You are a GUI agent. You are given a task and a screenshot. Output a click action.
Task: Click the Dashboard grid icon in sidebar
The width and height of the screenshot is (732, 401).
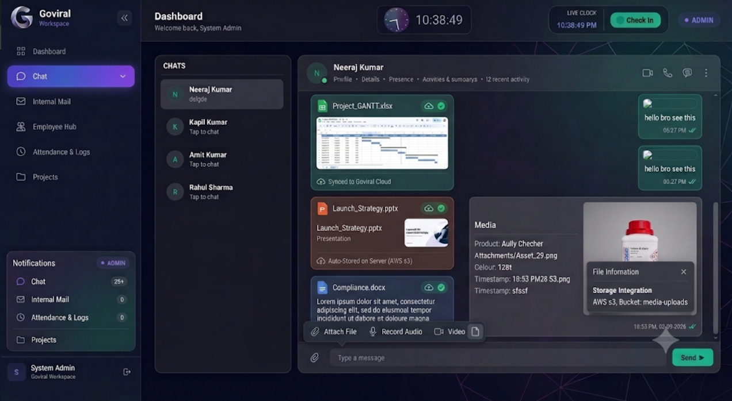pyautogui.click(x=21, y=51)
